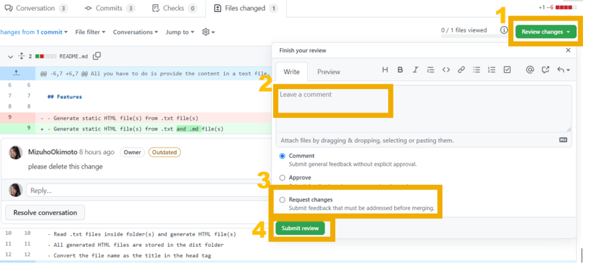Click the '8 hours ago' timestamp
This screenshot has width=589, height=265.
coord(97,152)
